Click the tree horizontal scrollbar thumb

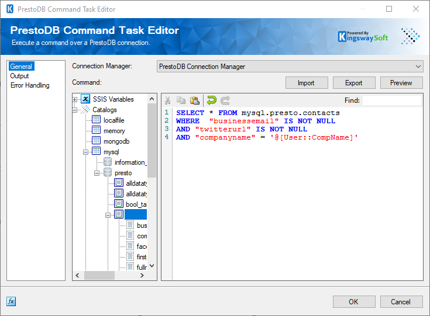[99, 275]
